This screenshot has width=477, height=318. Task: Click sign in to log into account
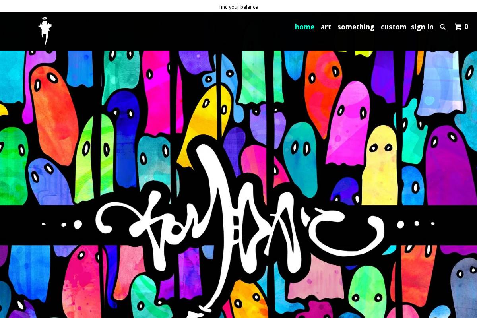pyautogui.click(x=422, y=27)
